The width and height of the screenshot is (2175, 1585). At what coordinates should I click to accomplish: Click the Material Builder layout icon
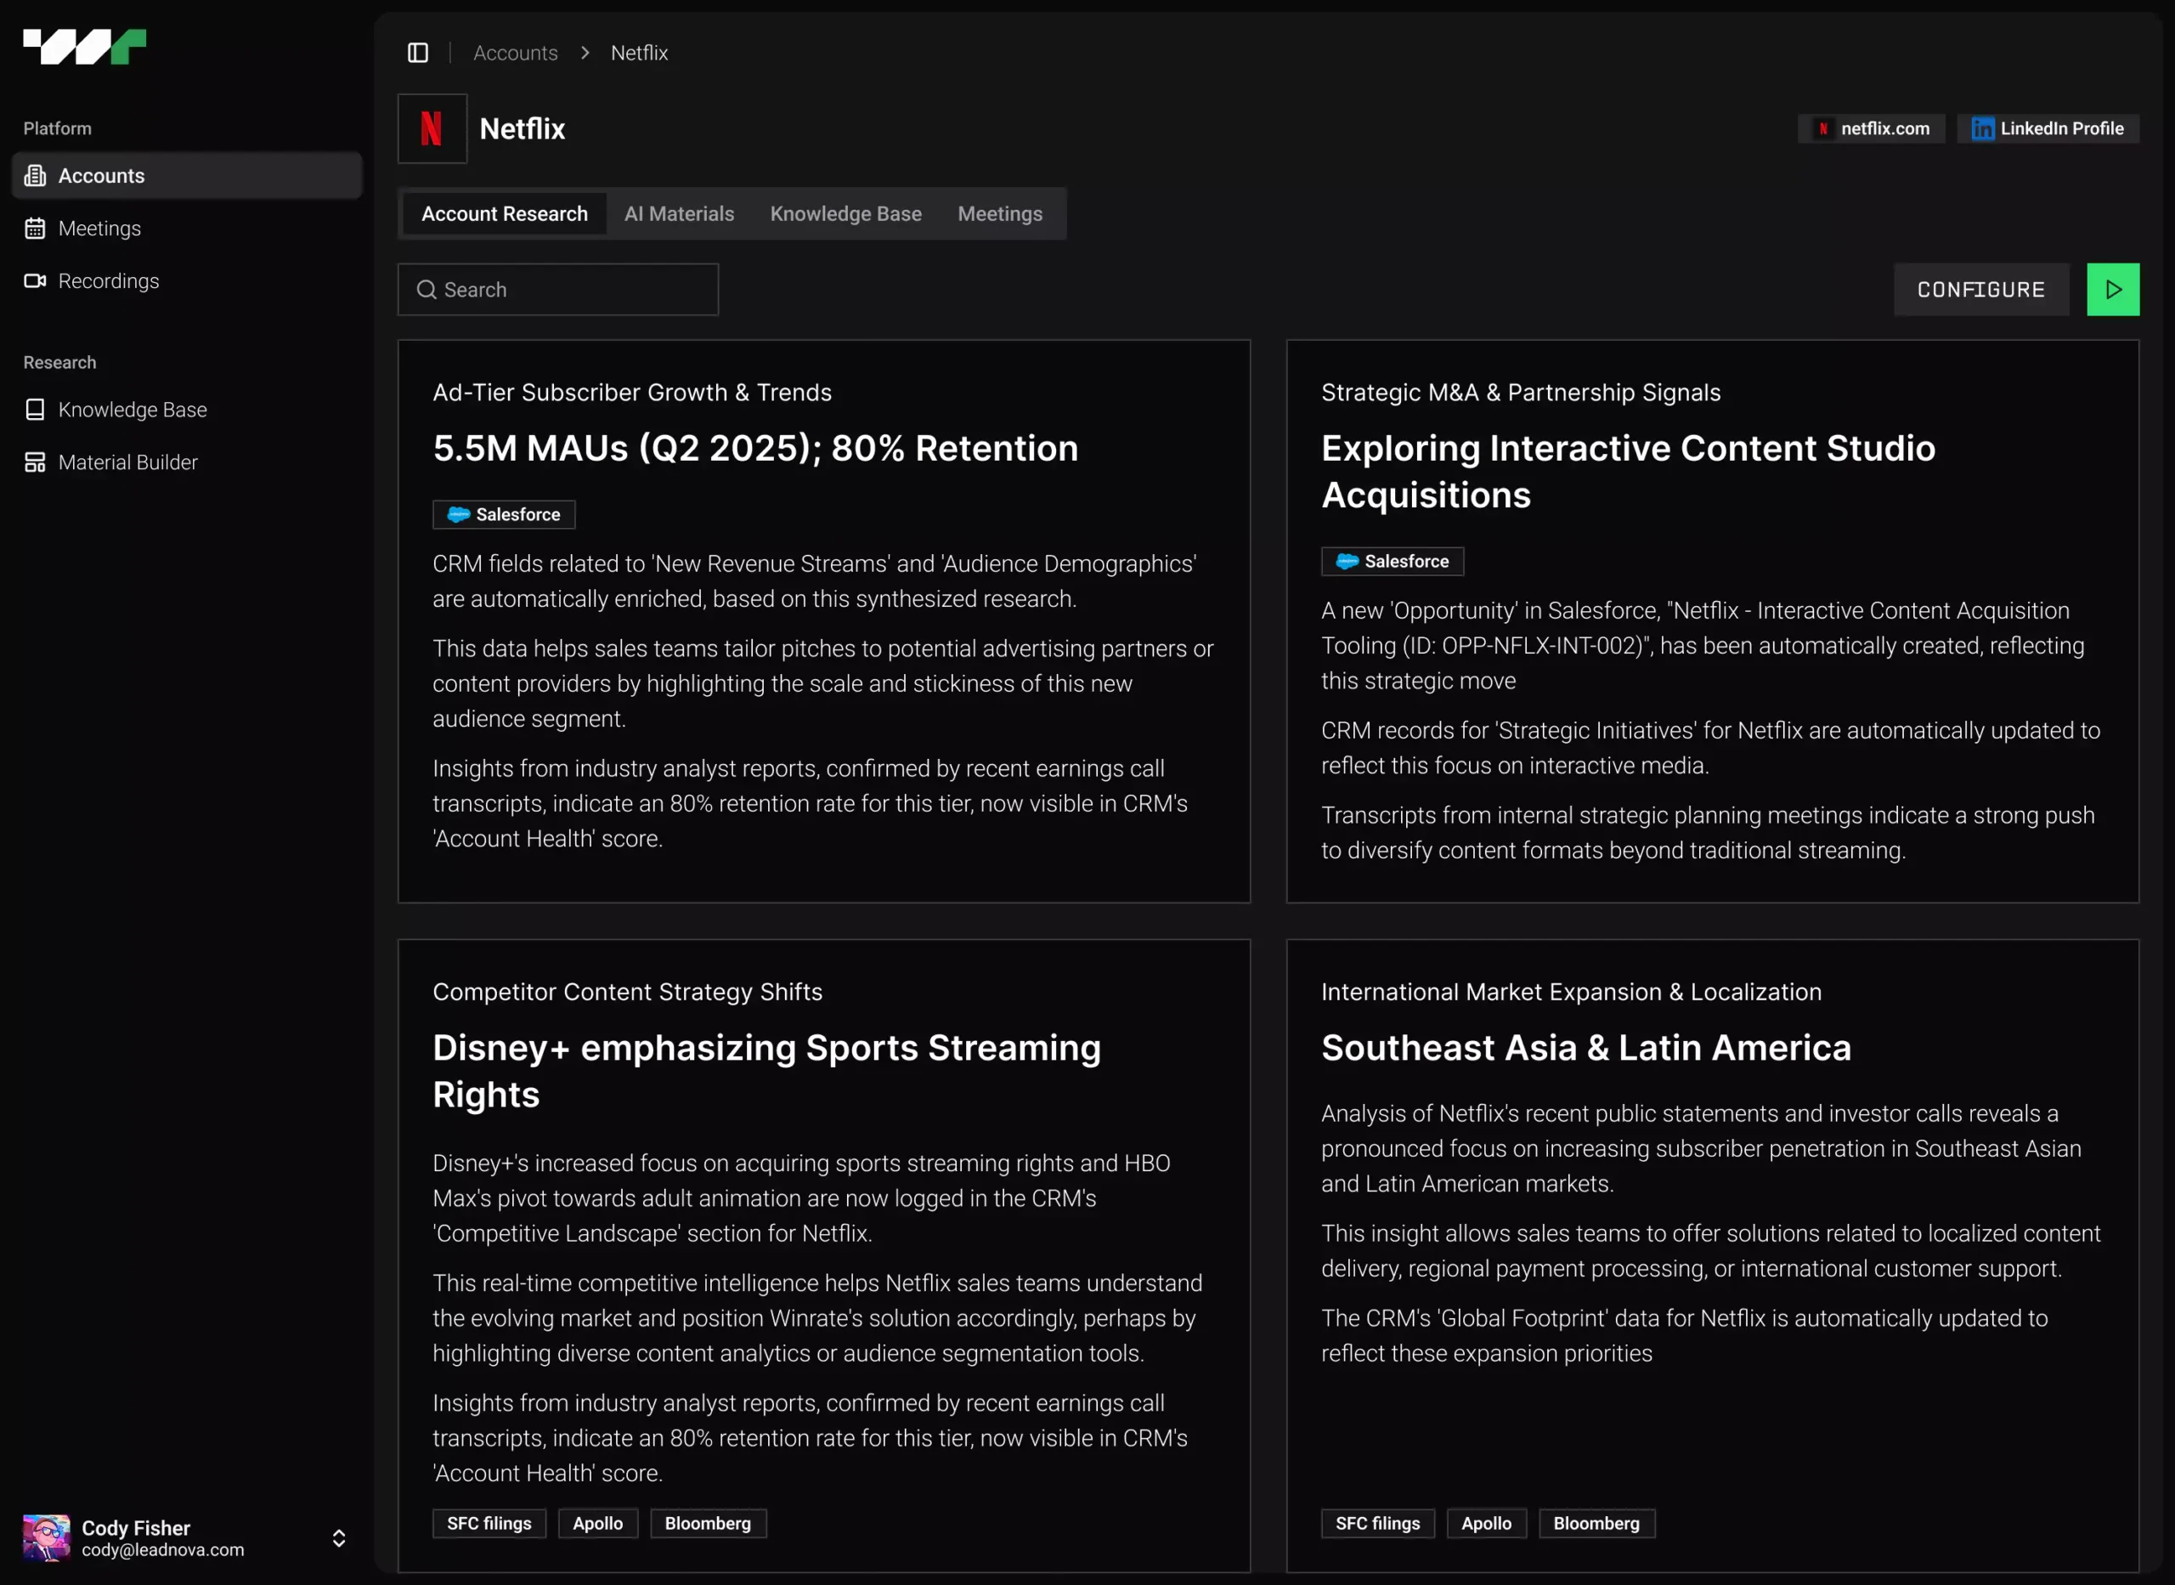point(36,462)
